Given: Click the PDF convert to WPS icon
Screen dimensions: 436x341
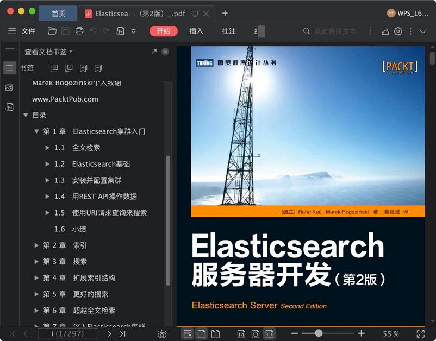Looking at the screenshot, I should point(120,31).
